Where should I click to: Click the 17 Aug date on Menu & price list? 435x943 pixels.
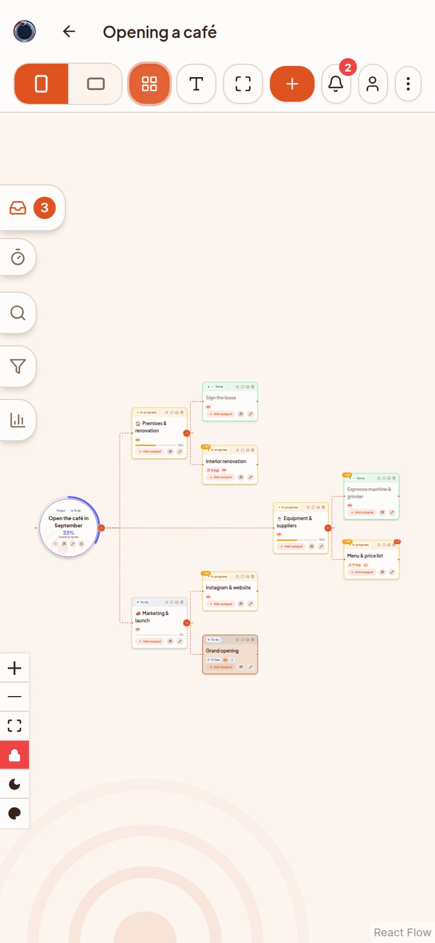(x=355, y=565)
